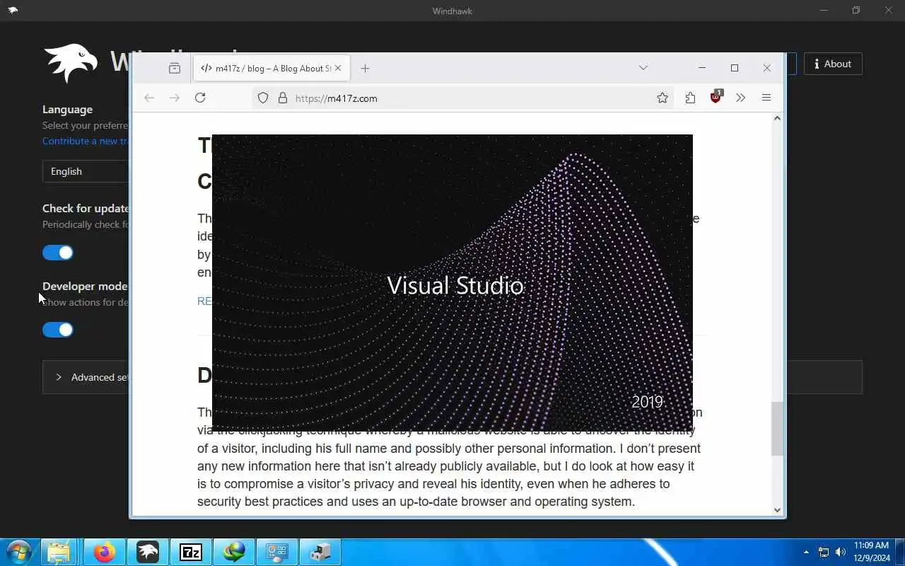Open the Firefox hamburger application menu

pos(766,98)
